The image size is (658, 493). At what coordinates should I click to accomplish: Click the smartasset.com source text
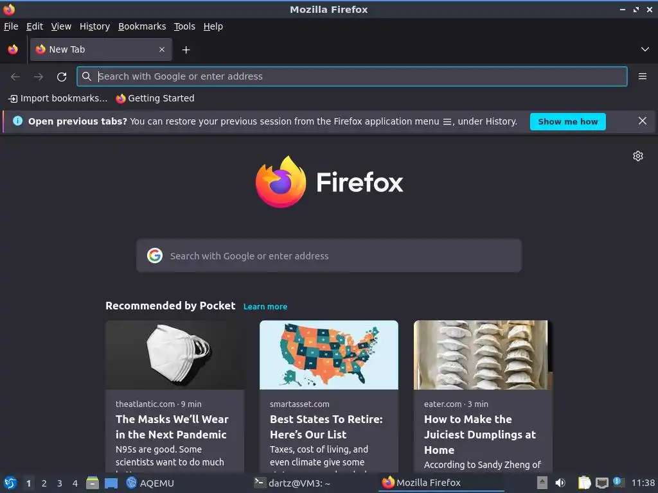coord(299,404)
